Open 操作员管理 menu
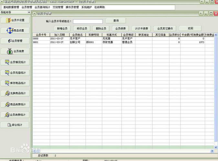 point(72,7)
